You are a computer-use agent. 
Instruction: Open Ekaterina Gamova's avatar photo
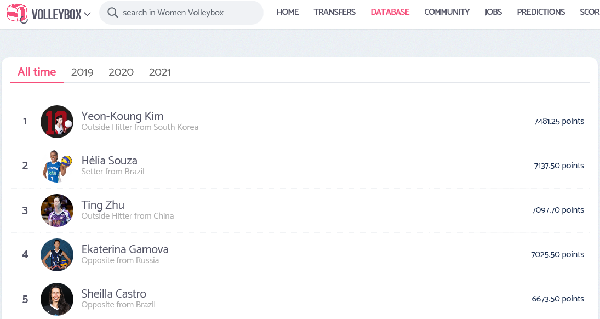[x=57, y=255]
